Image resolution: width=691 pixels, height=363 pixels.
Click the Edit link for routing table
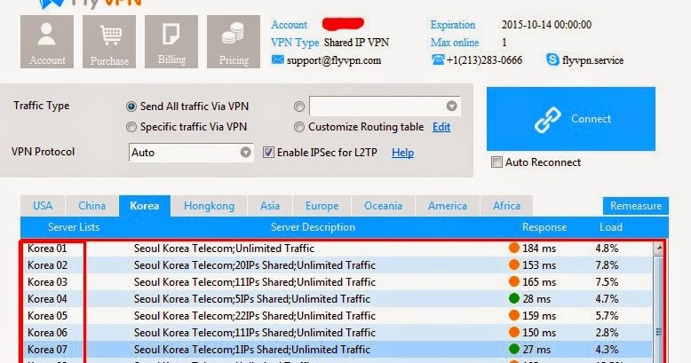pyautogui.click(x=441, y=127)
